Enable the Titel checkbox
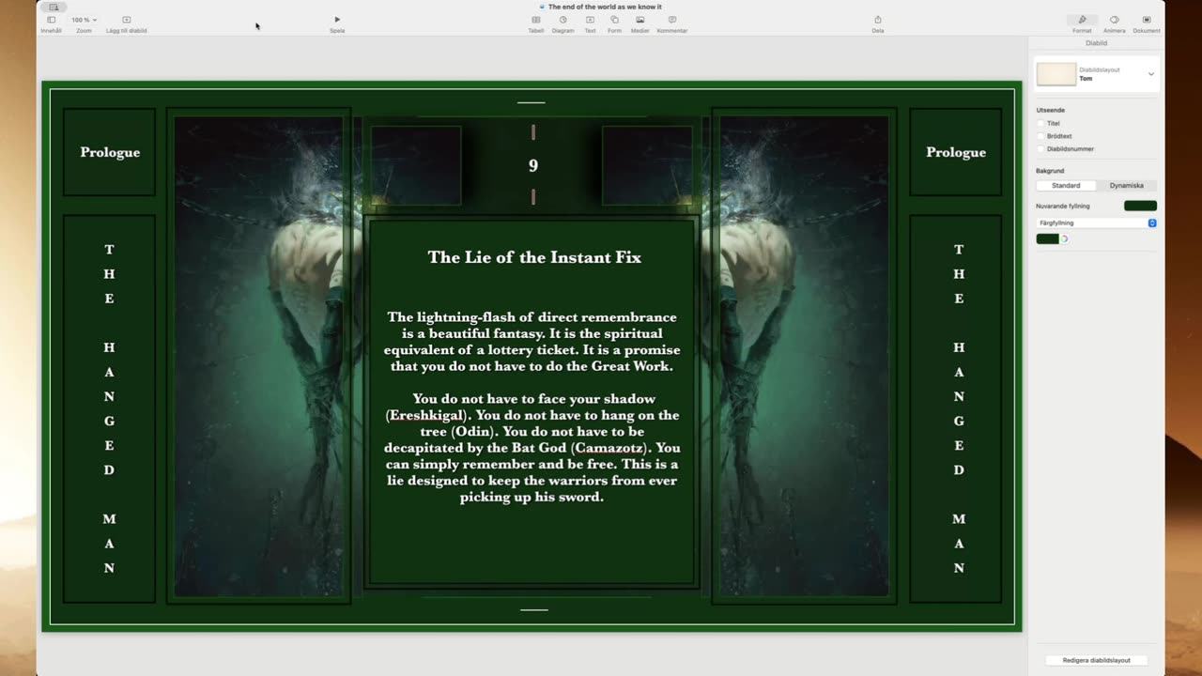Image resolution: width=1202 pixels, height=676 pixels. click(1040, 123)
